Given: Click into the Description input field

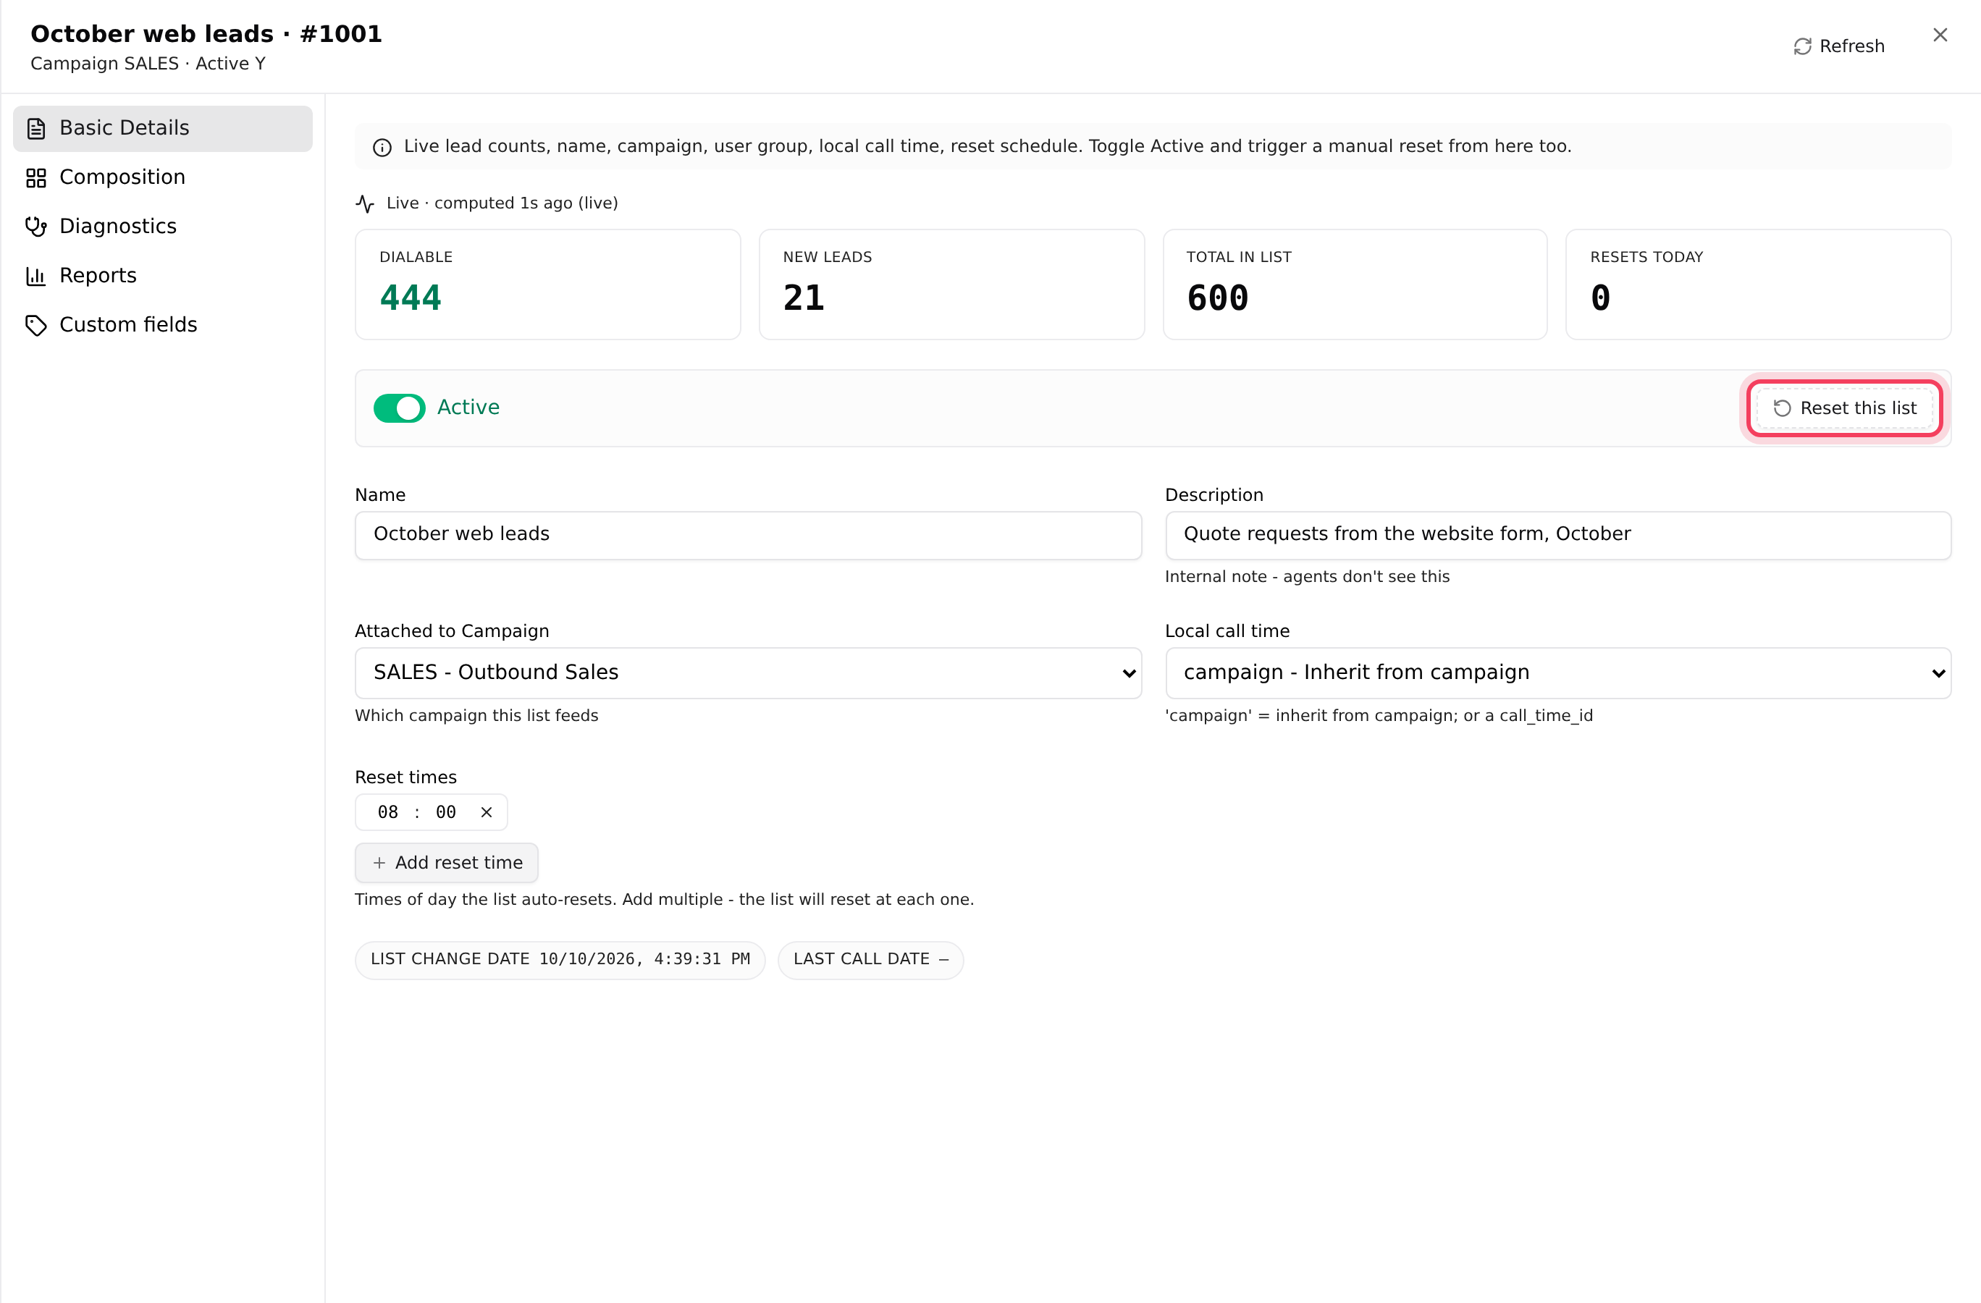Looking at the screenshot, I should [1557, 535].
